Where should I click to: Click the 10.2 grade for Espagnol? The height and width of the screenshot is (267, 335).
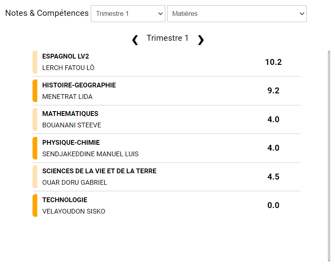(x=273, y=62)
